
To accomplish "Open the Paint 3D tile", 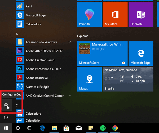I will 90,15.
